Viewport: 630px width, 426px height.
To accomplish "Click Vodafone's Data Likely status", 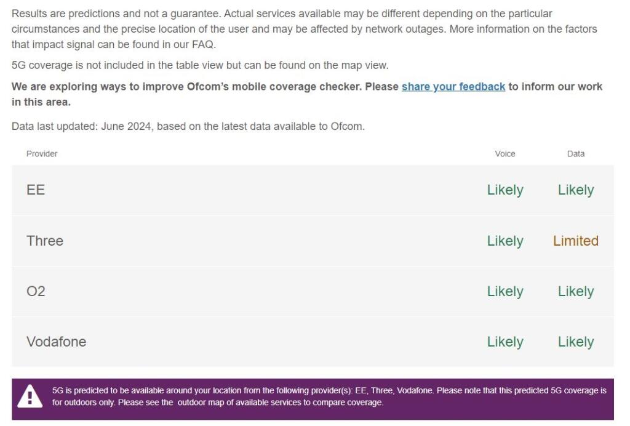I will click(x=576, y=342).
